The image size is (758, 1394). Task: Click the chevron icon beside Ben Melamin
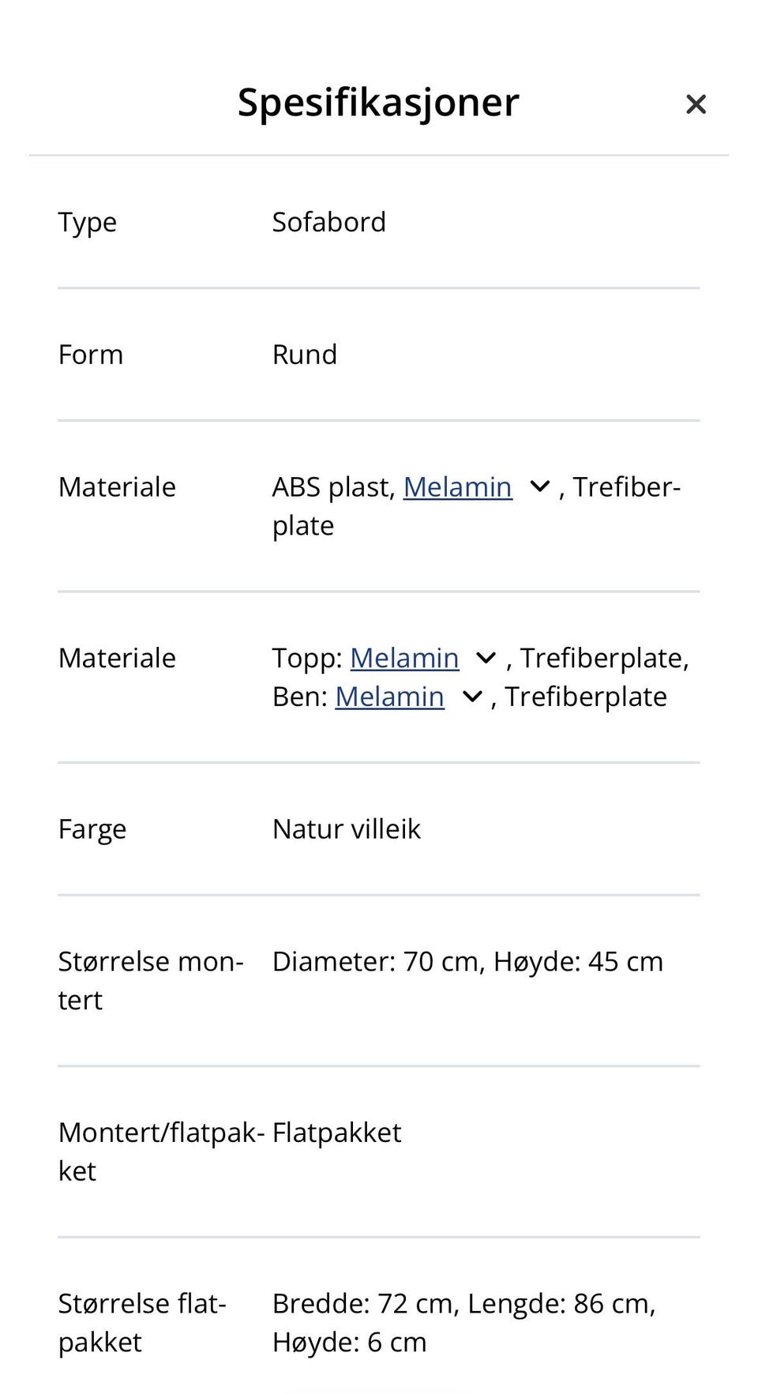click(471, 696)
